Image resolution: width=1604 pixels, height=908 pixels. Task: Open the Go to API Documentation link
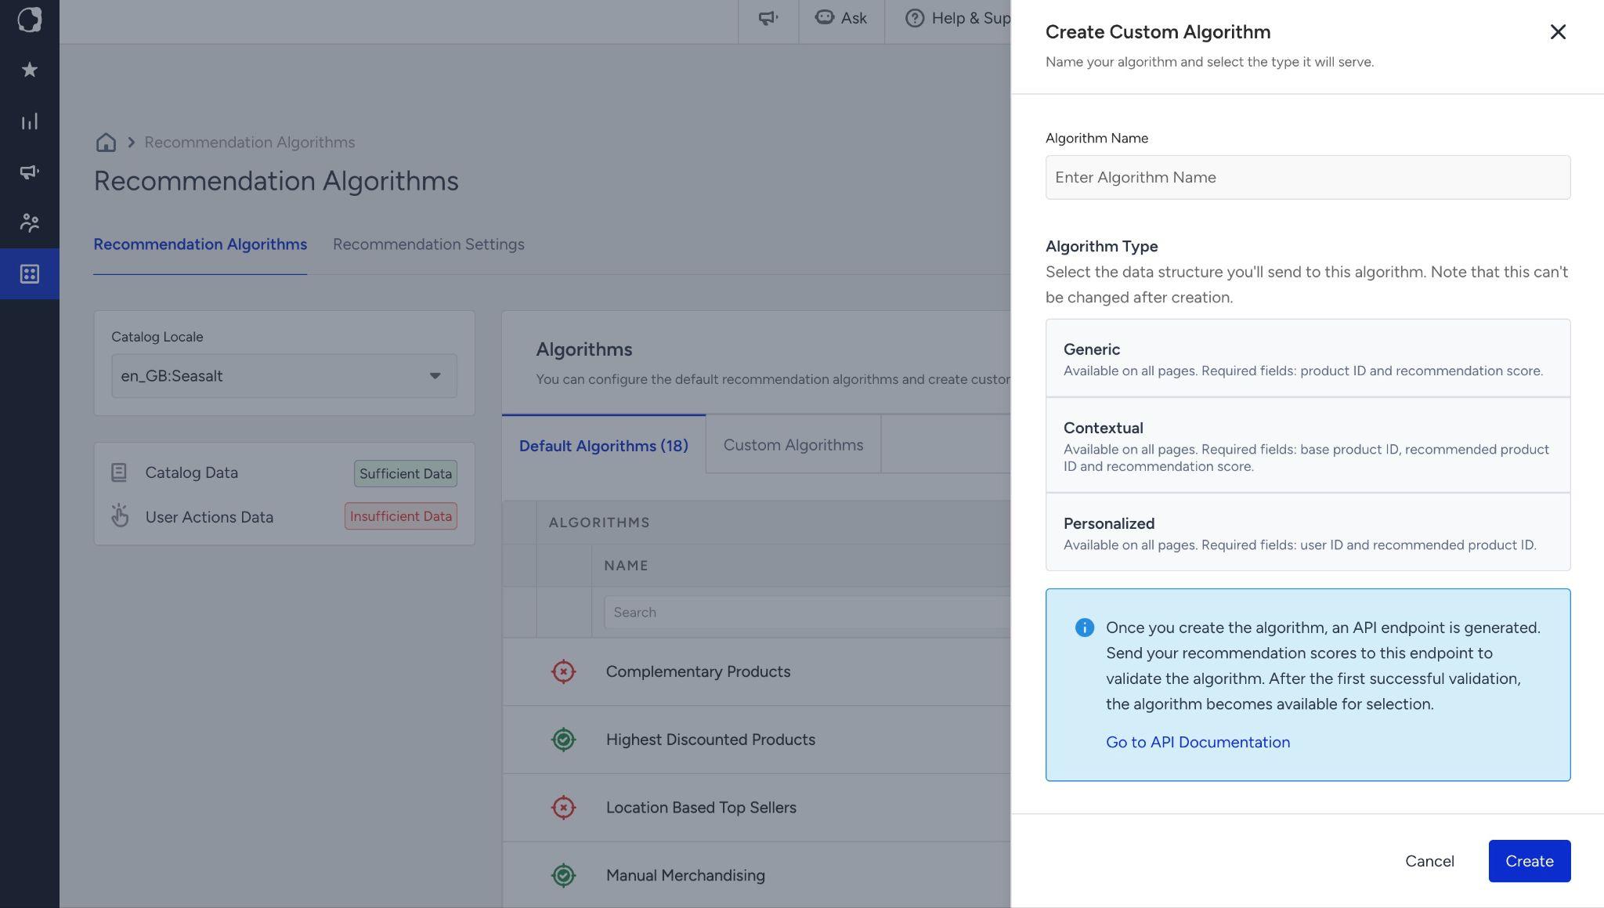tap(1198, 743)
